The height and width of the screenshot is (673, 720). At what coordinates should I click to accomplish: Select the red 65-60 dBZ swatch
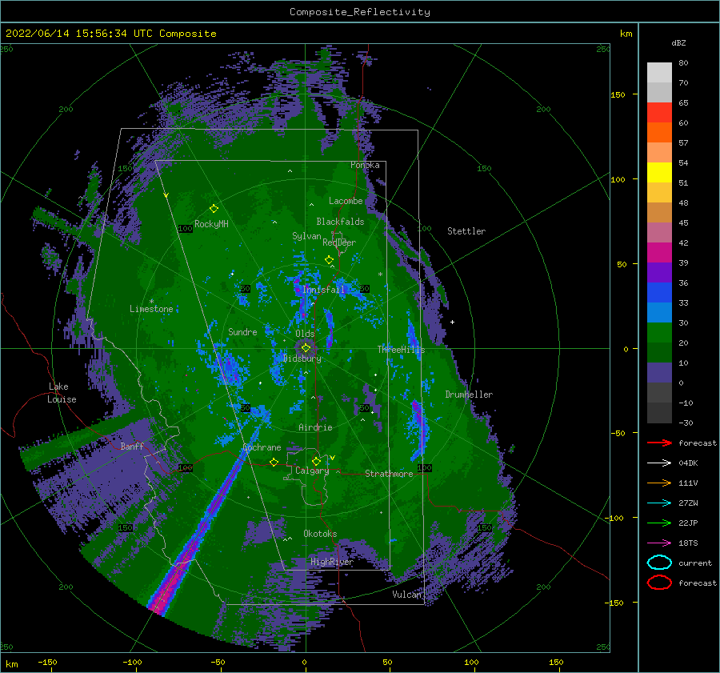(659, 113)
